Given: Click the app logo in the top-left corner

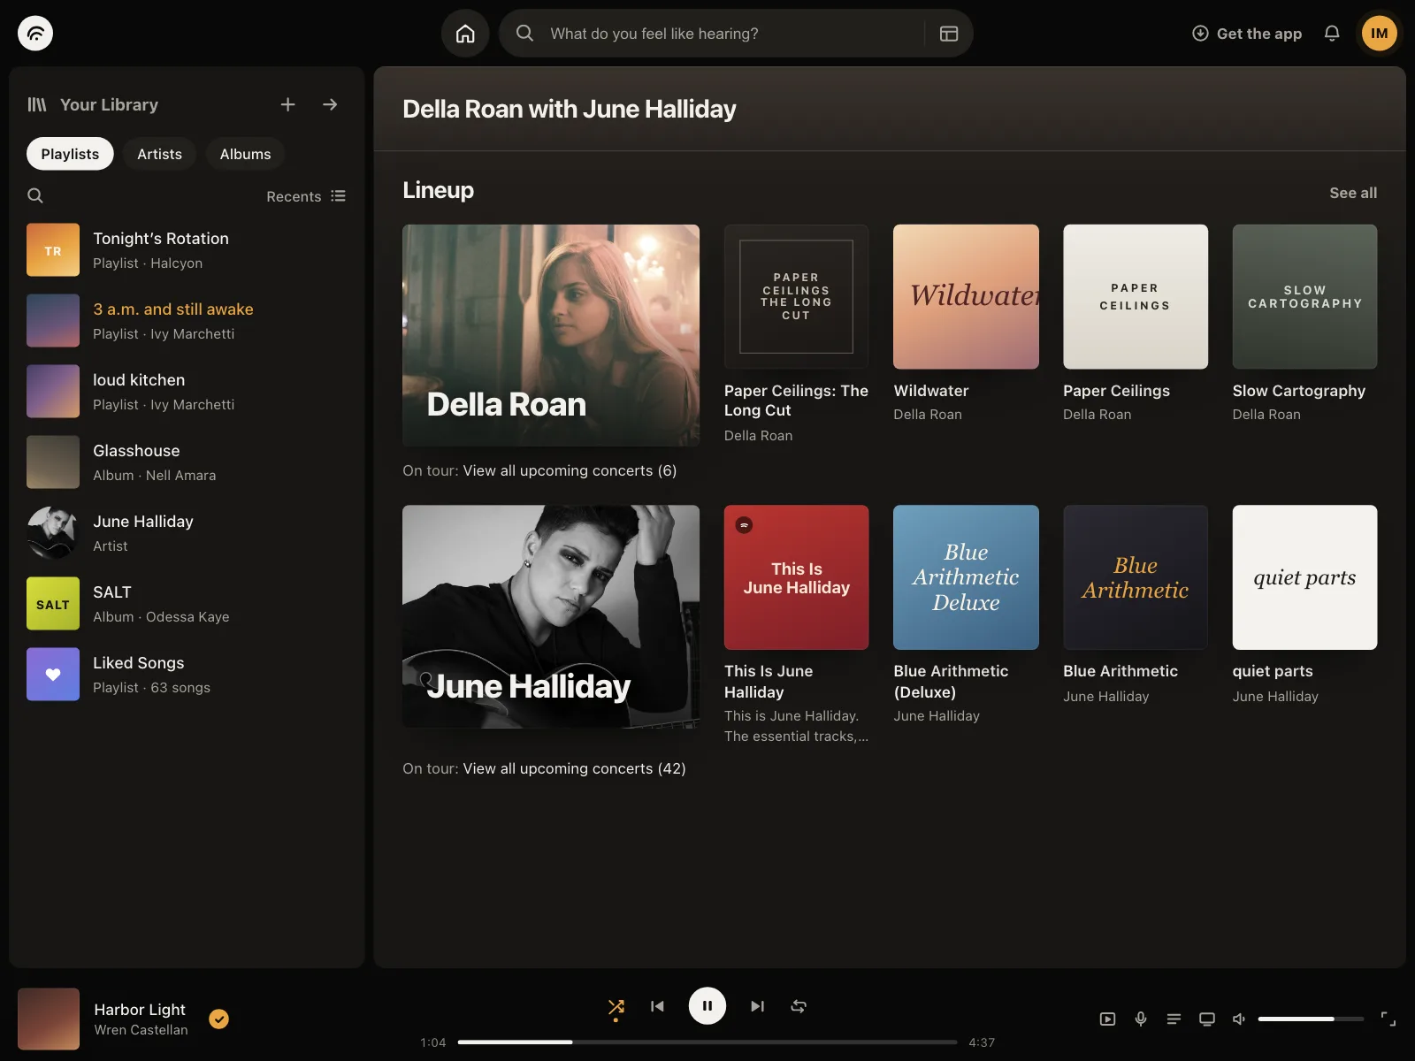Looking at the screenshot, I should click(x=35, y=34).
